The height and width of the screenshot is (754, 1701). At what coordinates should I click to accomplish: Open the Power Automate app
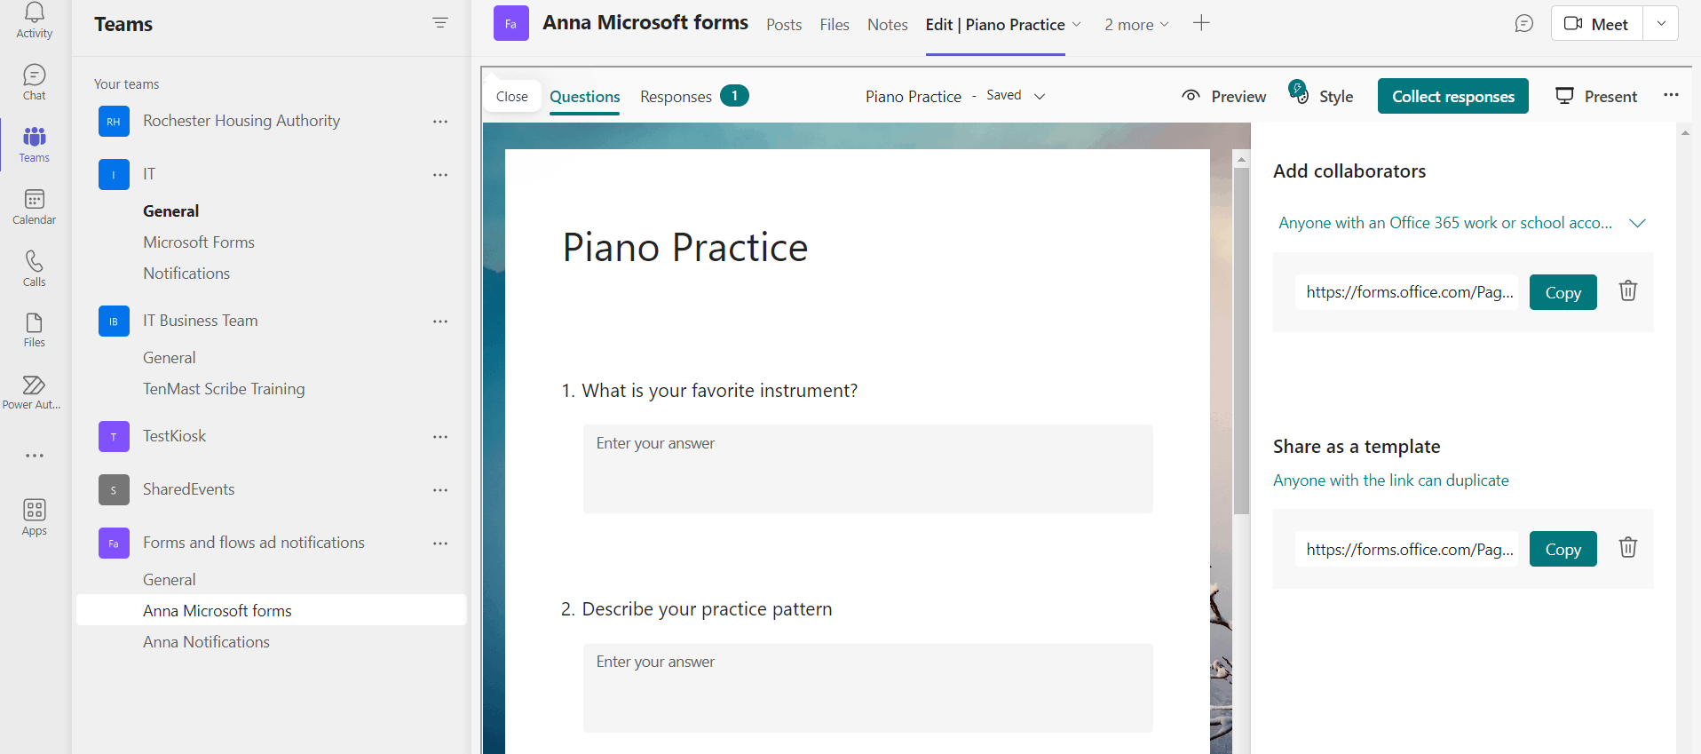pos(34,393)
